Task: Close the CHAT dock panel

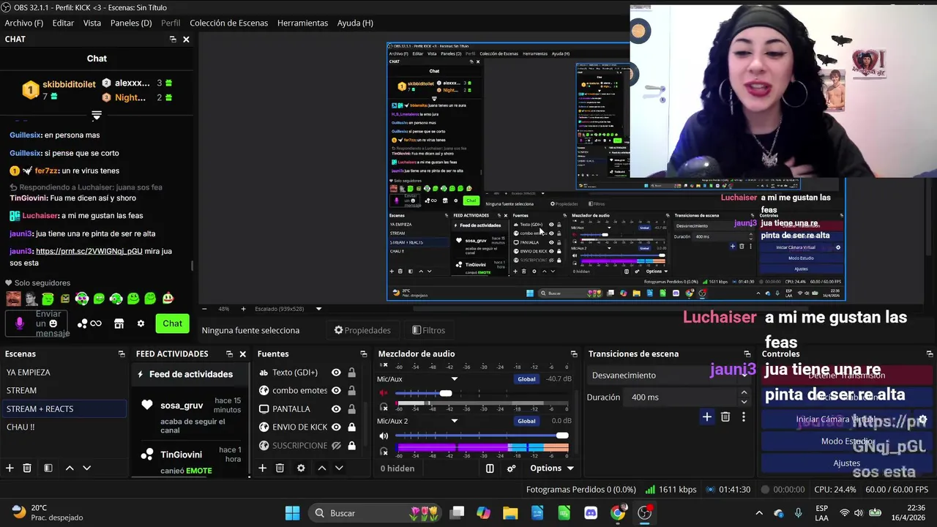Action: pos(186,40)
